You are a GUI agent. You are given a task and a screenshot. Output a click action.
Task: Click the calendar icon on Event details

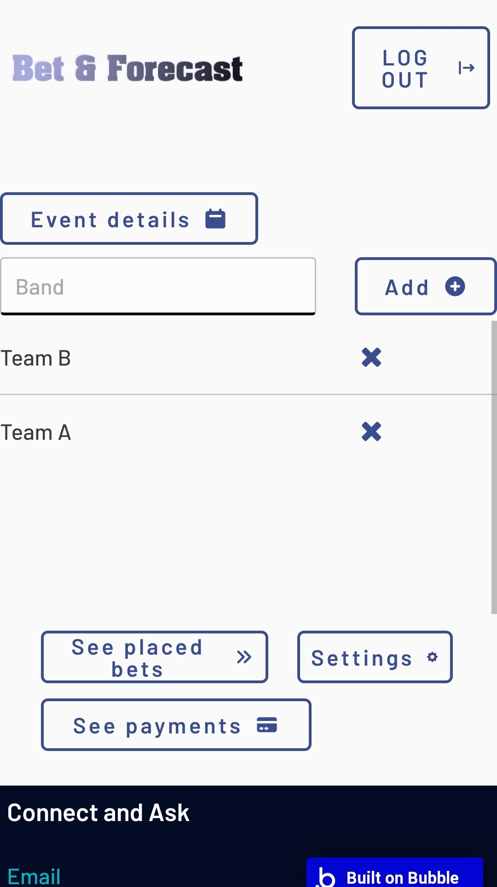pos(215,219)
